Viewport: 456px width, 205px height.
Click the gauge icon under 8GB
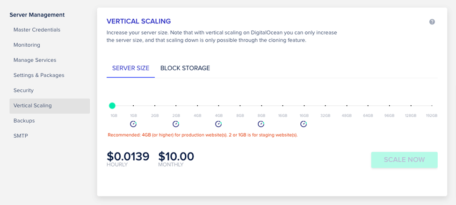[261, 124]
